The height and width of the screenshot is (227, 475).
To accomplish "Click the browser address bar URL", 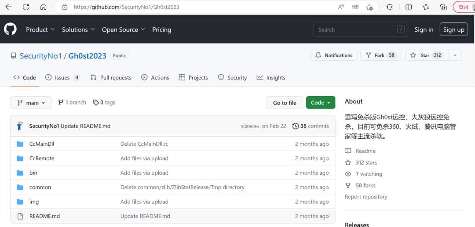I will [127, 7].
